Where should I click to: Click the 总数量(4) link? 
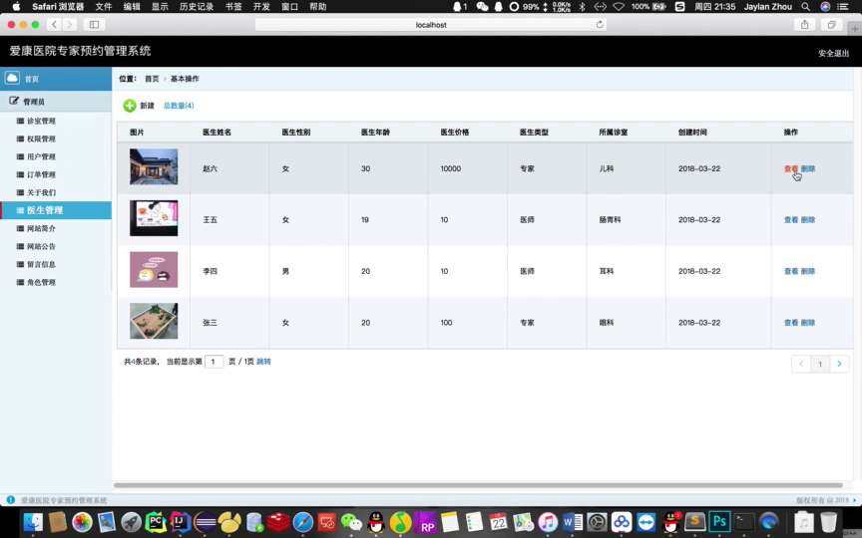click(x=179, y=106)
